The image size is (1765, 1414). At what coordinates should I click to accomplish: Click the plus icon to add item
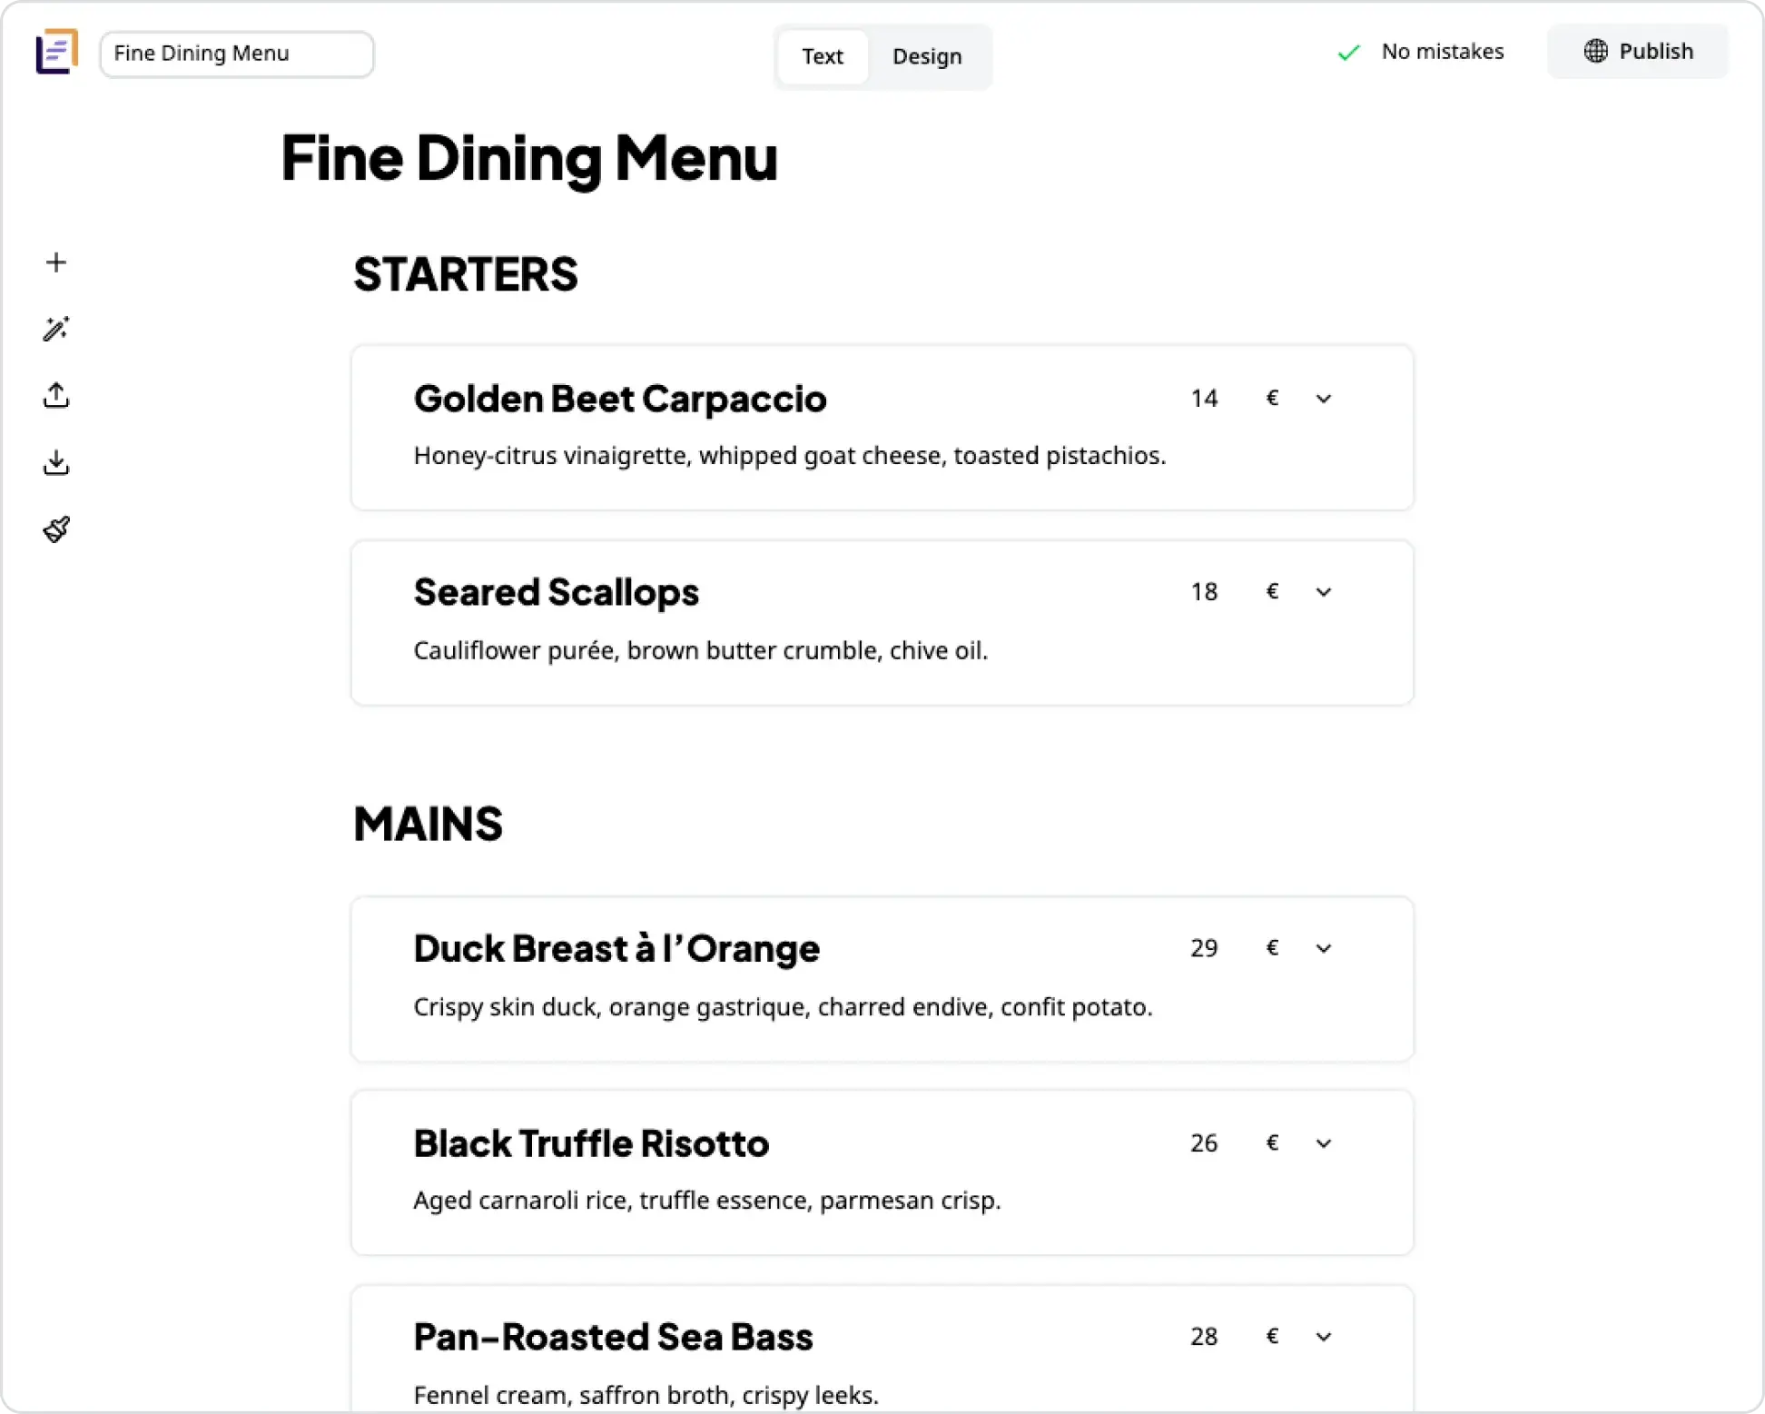click(x=56, y=262)
